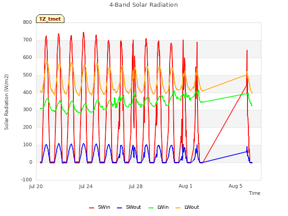Image resolution: width=288 pixels, height=216 pixels.
Task: Click the 200 y-axis tick label
Action: pyautogui.click(x=27, y=127)
